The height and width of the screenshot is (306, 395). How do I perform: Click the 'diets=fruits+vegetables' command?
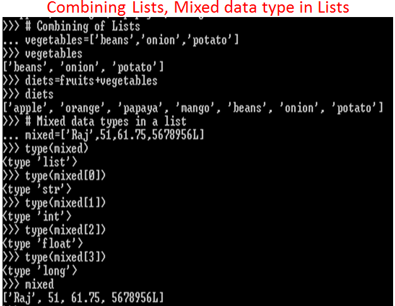pyautogui.click(x=91, y=81)
